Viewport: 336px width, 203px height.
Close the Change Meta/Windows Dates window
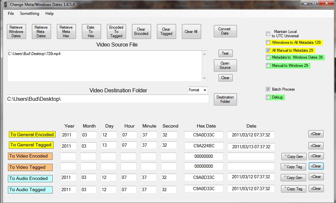tap(326, 3)
